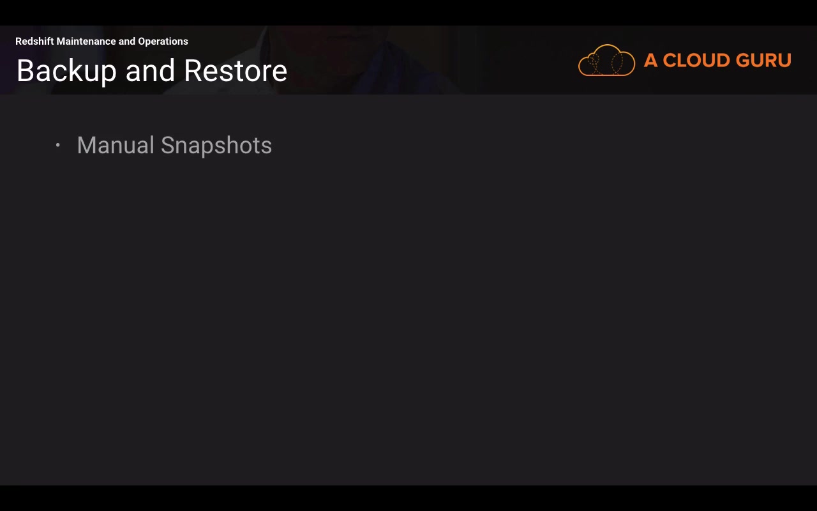Click the orange cloud logo icon
817x511 pixels.
point(606,60)
